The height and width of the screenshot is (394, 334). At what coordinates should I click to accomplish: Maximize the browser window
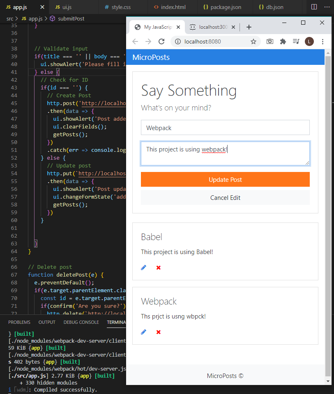pyautogui.click(x=303, y=23)
